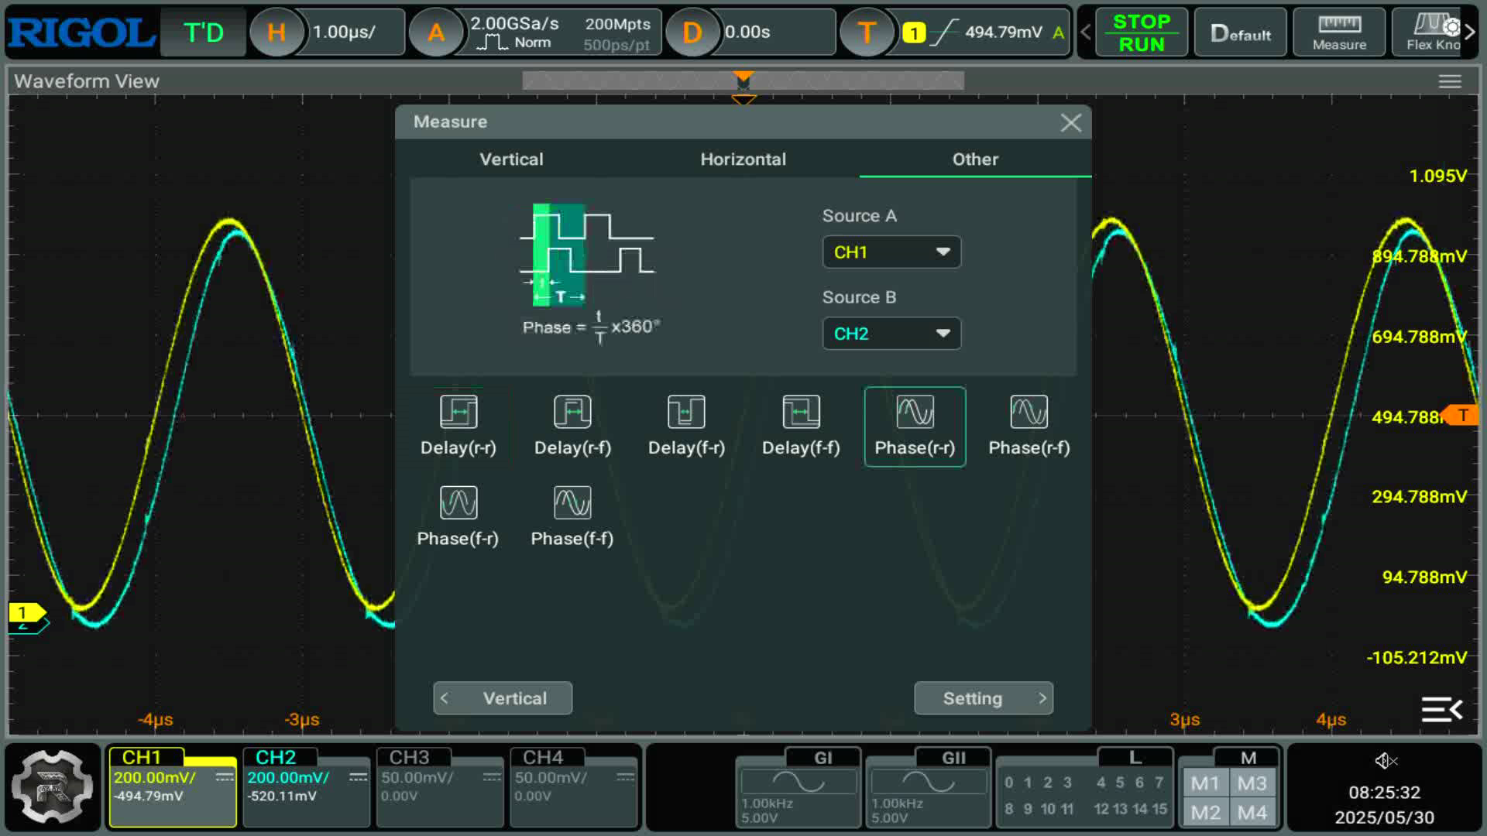
Task: Open the Source A CH1 dropdown
Action: (x=891, y=252)
